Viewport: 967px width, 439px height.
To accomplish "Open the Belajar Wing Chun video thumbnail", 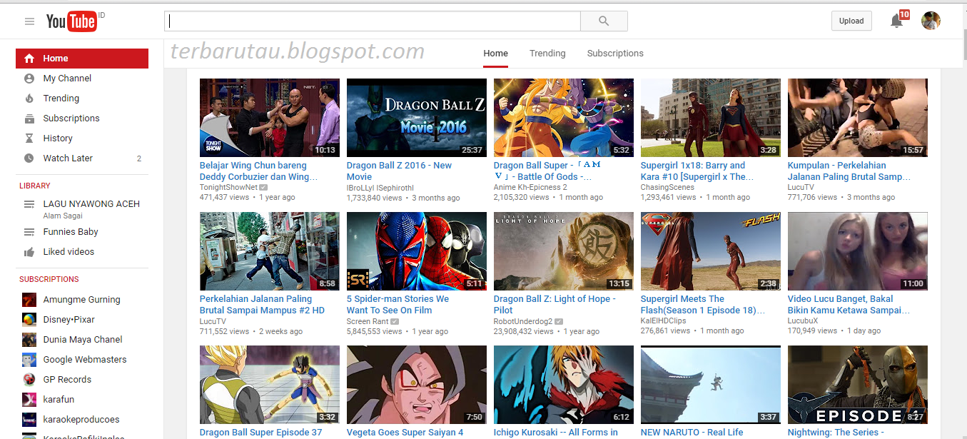I will [x=270, y=118].
